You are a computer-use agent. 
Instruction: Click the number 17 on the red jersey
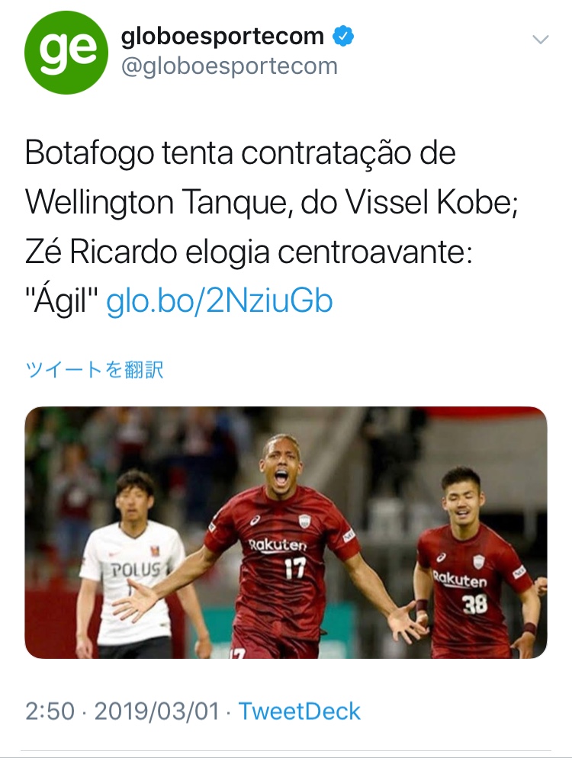tap(294, 567)
